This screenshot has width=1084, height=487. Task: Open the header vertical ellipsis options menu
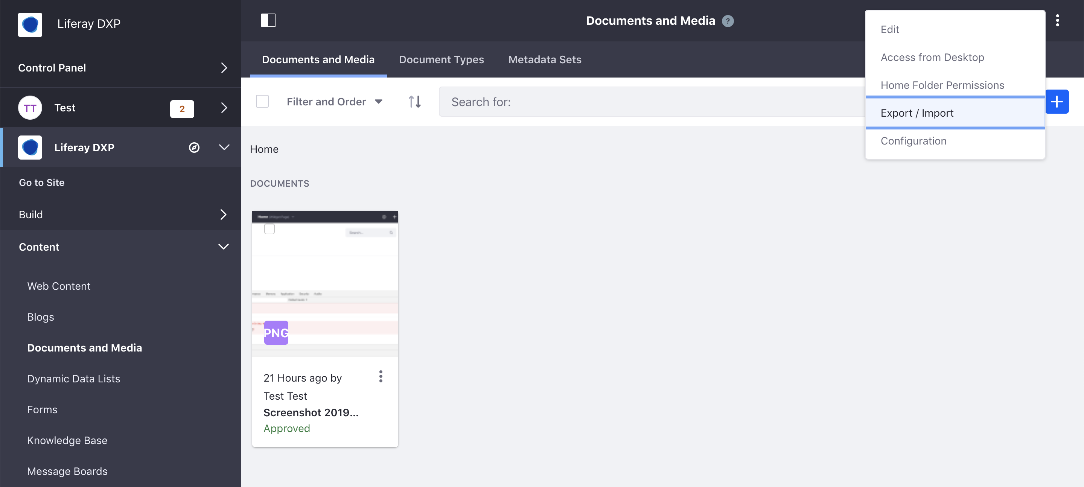click(1057, 20)
